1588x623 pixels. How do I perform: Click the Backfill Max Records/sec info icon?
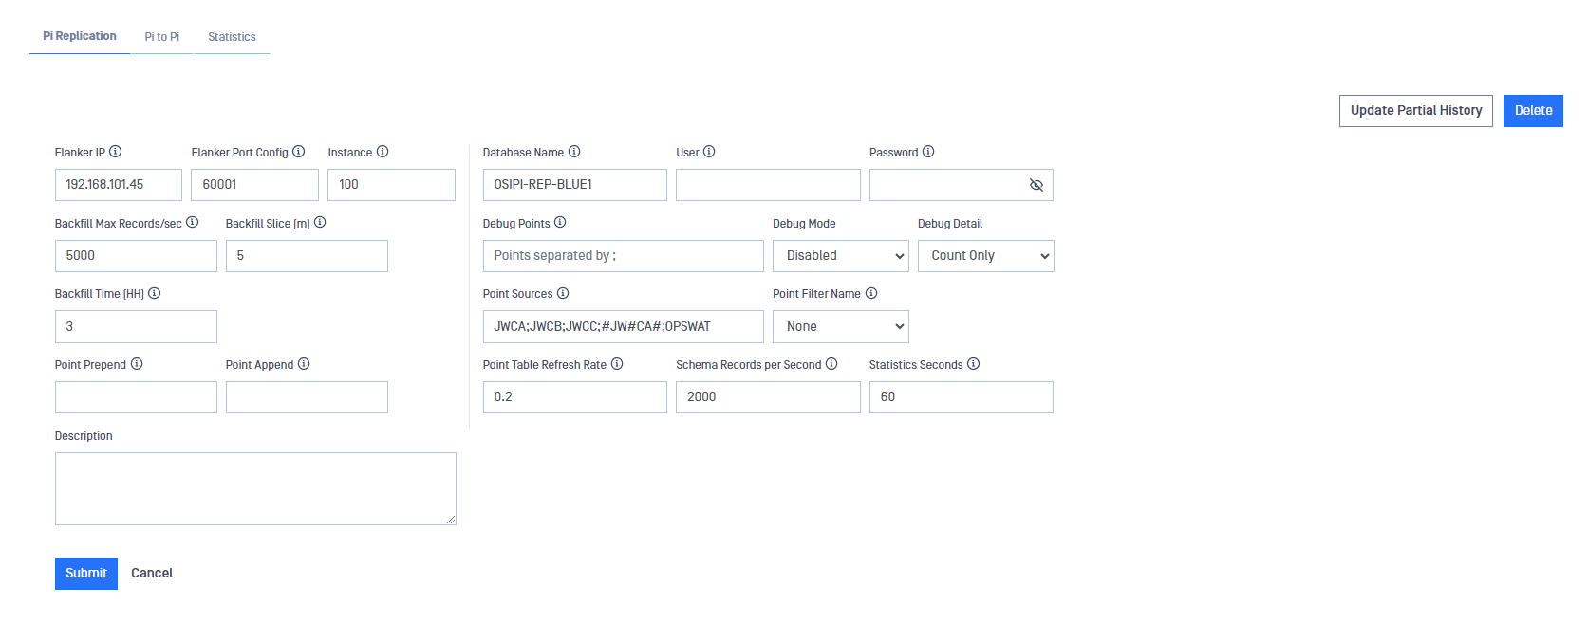[x=193, y=222]
